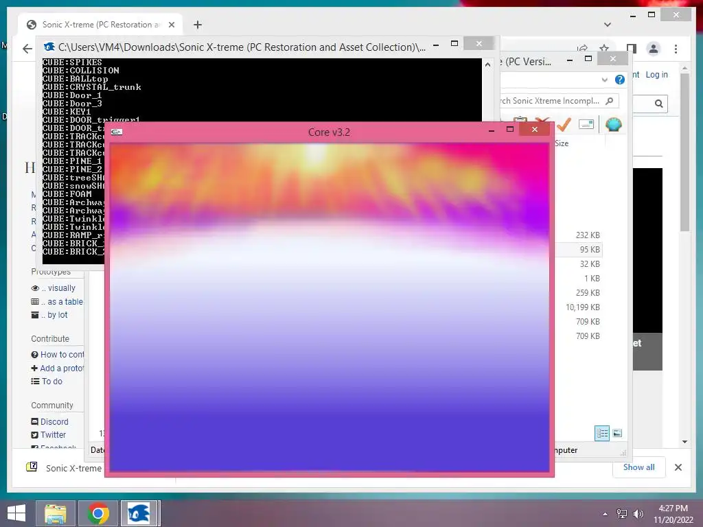Select the 95 KB file row
Screen dimensions: 703x527
[x=579, y=250]
